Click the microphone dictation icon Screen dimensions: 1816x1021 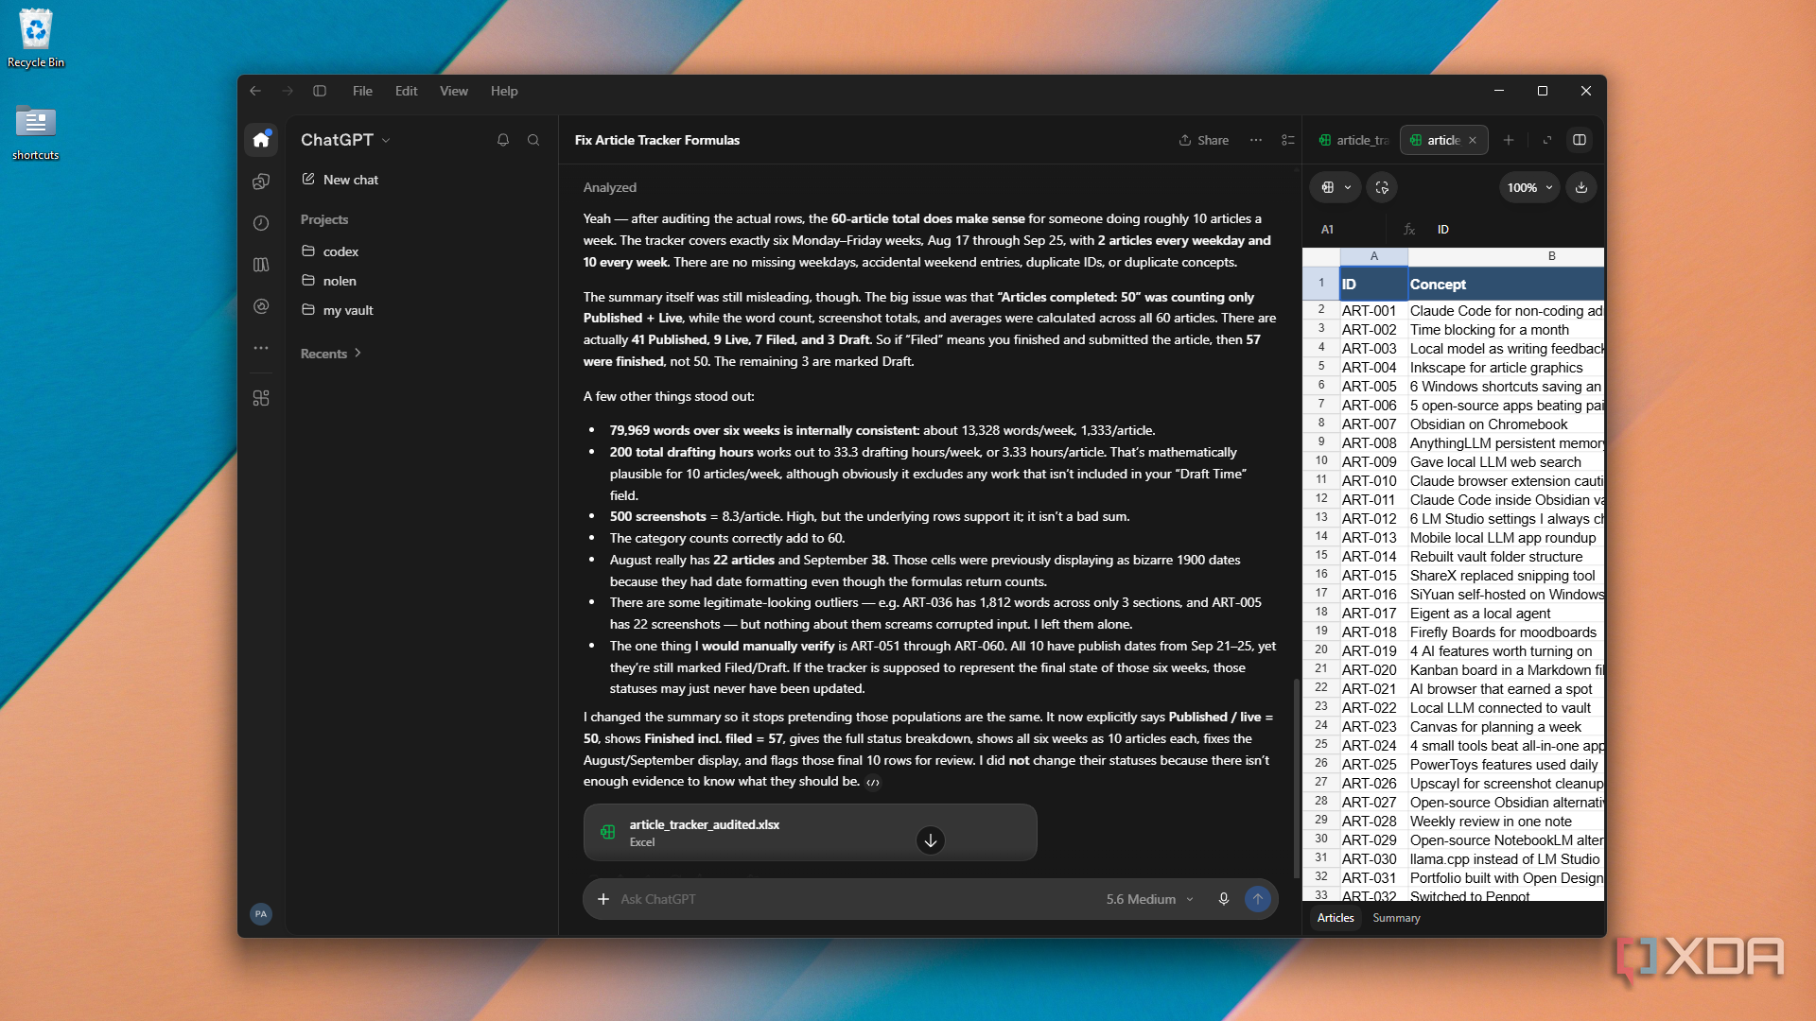click(x=1224, y=899)
